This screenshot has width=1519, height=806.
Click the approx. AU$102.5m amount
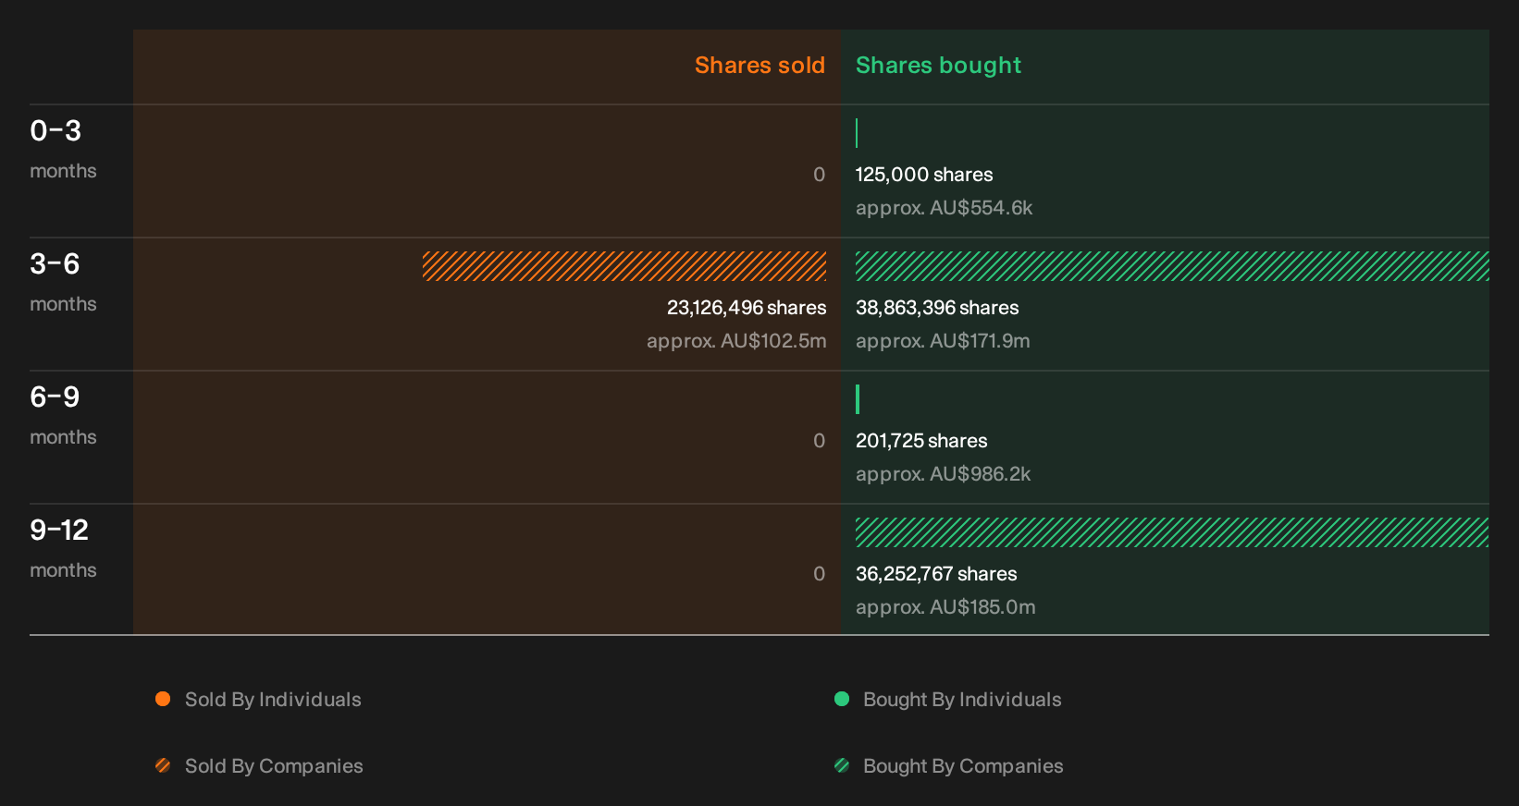(736, 341)
